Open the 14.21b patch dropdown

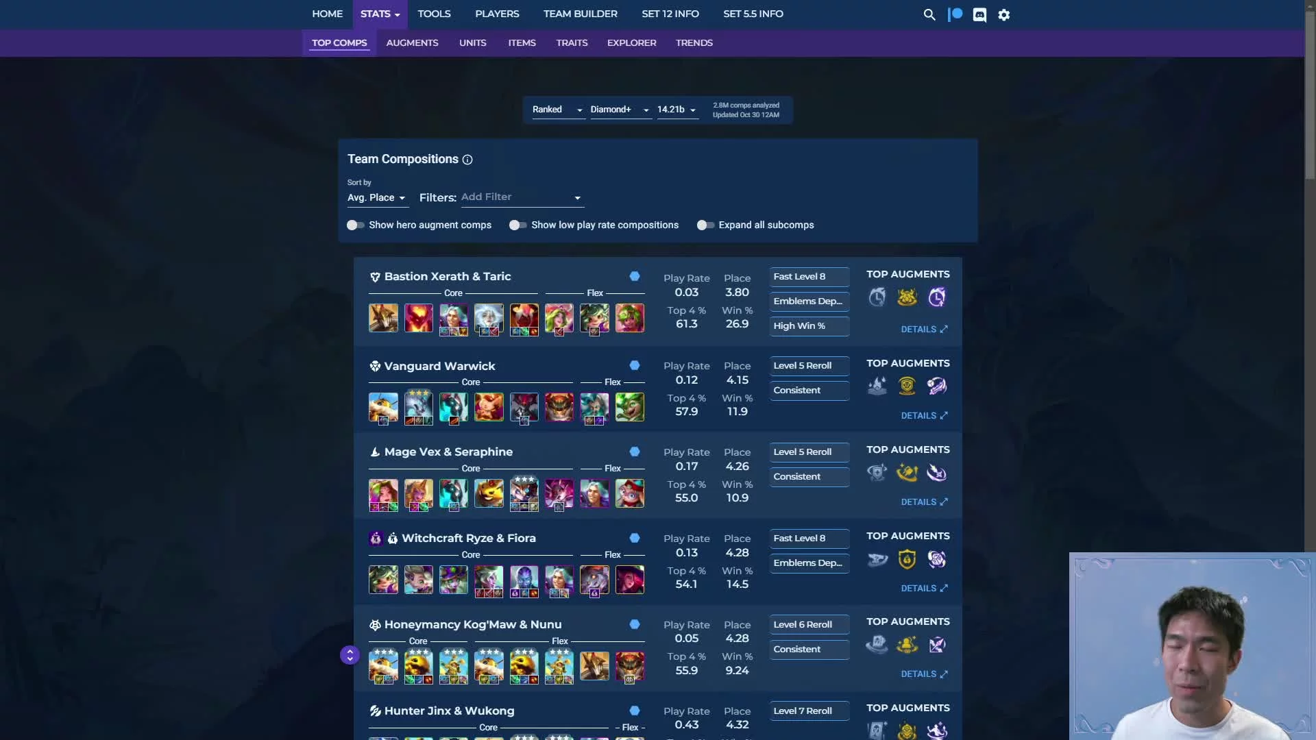677,110
